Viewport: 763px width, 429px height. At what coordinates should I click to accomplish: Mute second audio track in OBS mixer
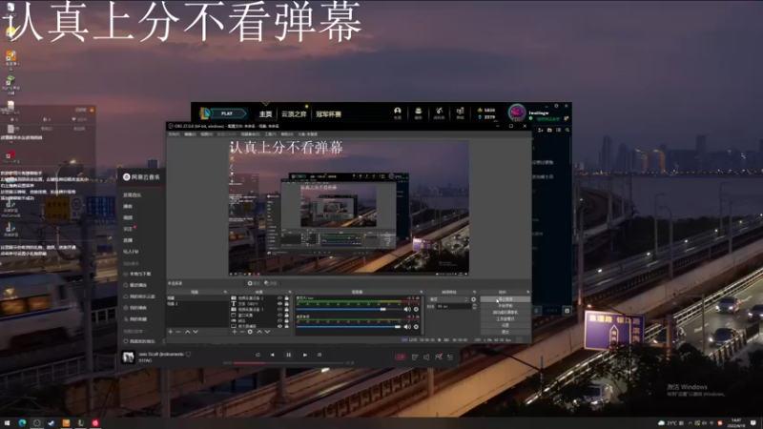[x=407, y=327]
